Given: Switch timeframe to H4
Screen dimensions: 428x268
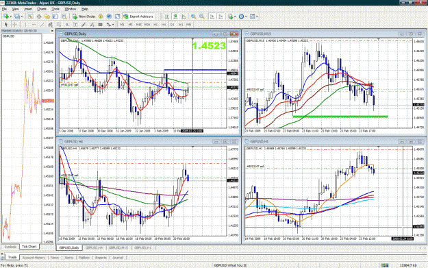Looking at the screenshot, I should coord(164,25).
